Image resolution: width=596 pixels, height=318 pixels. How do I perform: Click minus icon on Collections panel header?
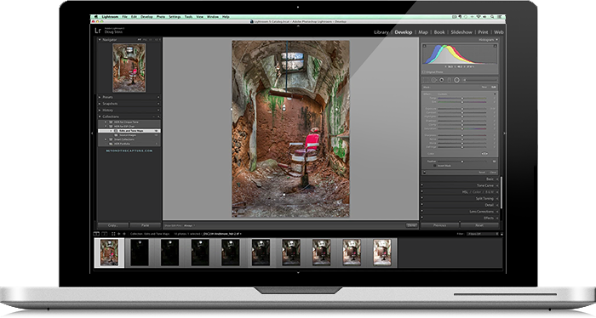pos(154,116)
